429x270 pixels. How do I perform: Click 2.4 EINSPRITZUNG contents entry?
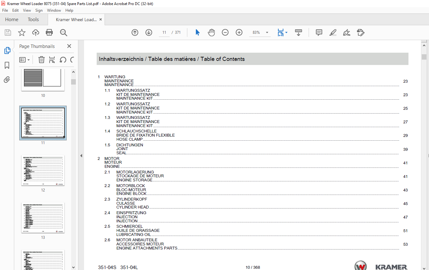tap(256, 217)
